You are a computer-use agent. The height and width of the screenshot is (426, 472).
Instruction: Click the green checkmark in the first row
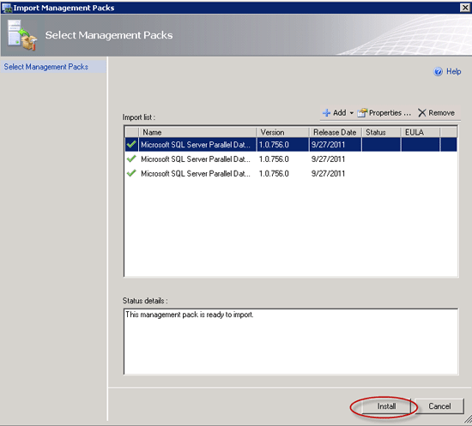pyautogui.click(x=131, y=144)
